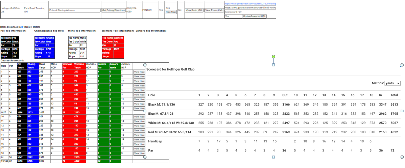Screen dimensions: 405x168
Task: Click View Hole button for hole 1
Action: point(139,72)
